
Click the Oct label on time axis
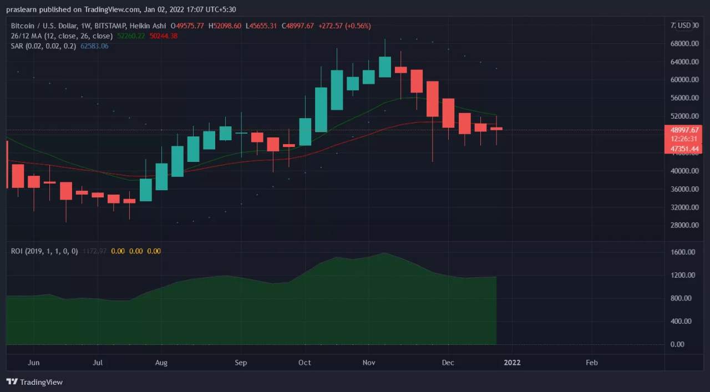click(305, 363)
